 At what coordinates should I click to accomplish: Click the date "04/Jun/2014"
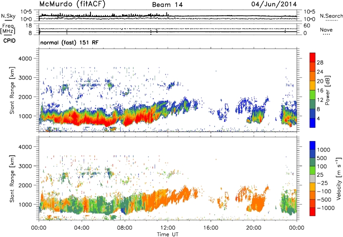pyautogui.click(x=274, y=4)
